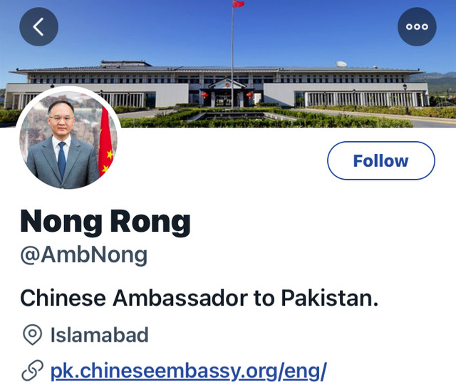Click the Islamabad location text

100,334
